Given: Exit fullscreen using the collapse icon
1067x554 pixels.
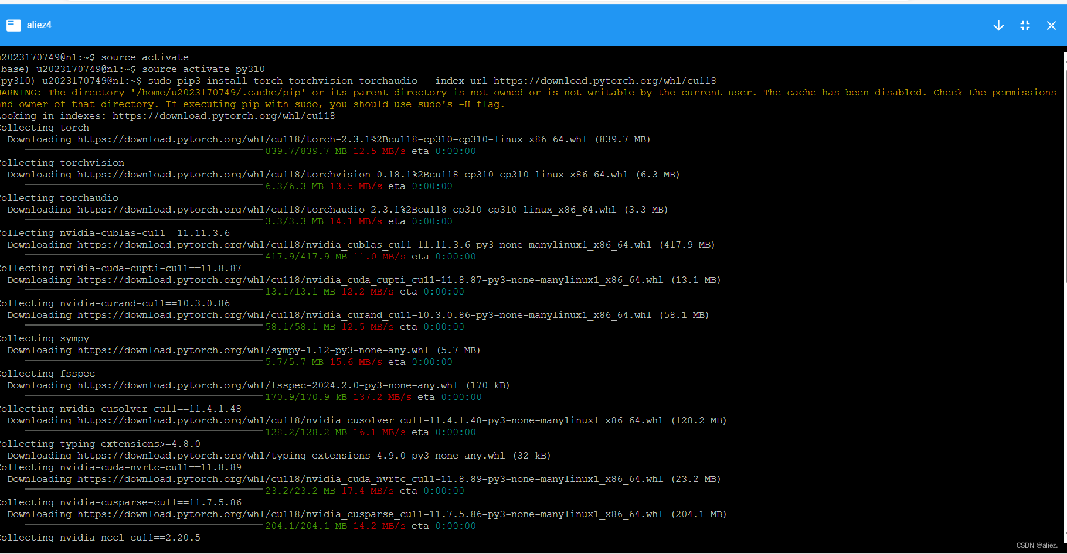Looking at the screenshot, I should pos(1025,26).
